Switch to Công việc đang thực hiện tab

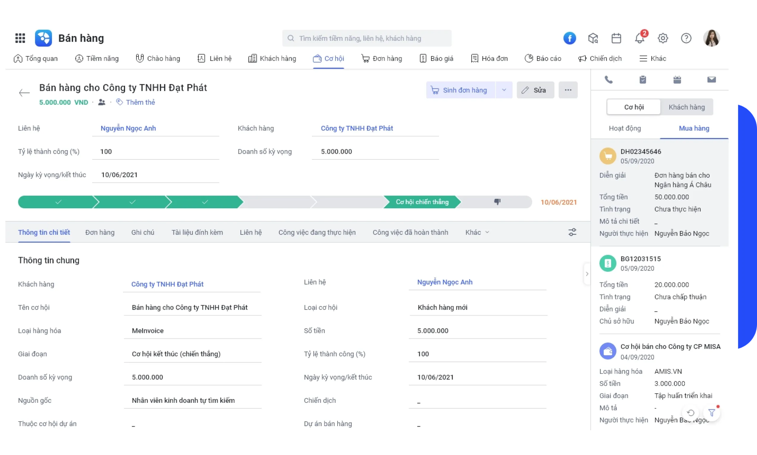(317, 232)
